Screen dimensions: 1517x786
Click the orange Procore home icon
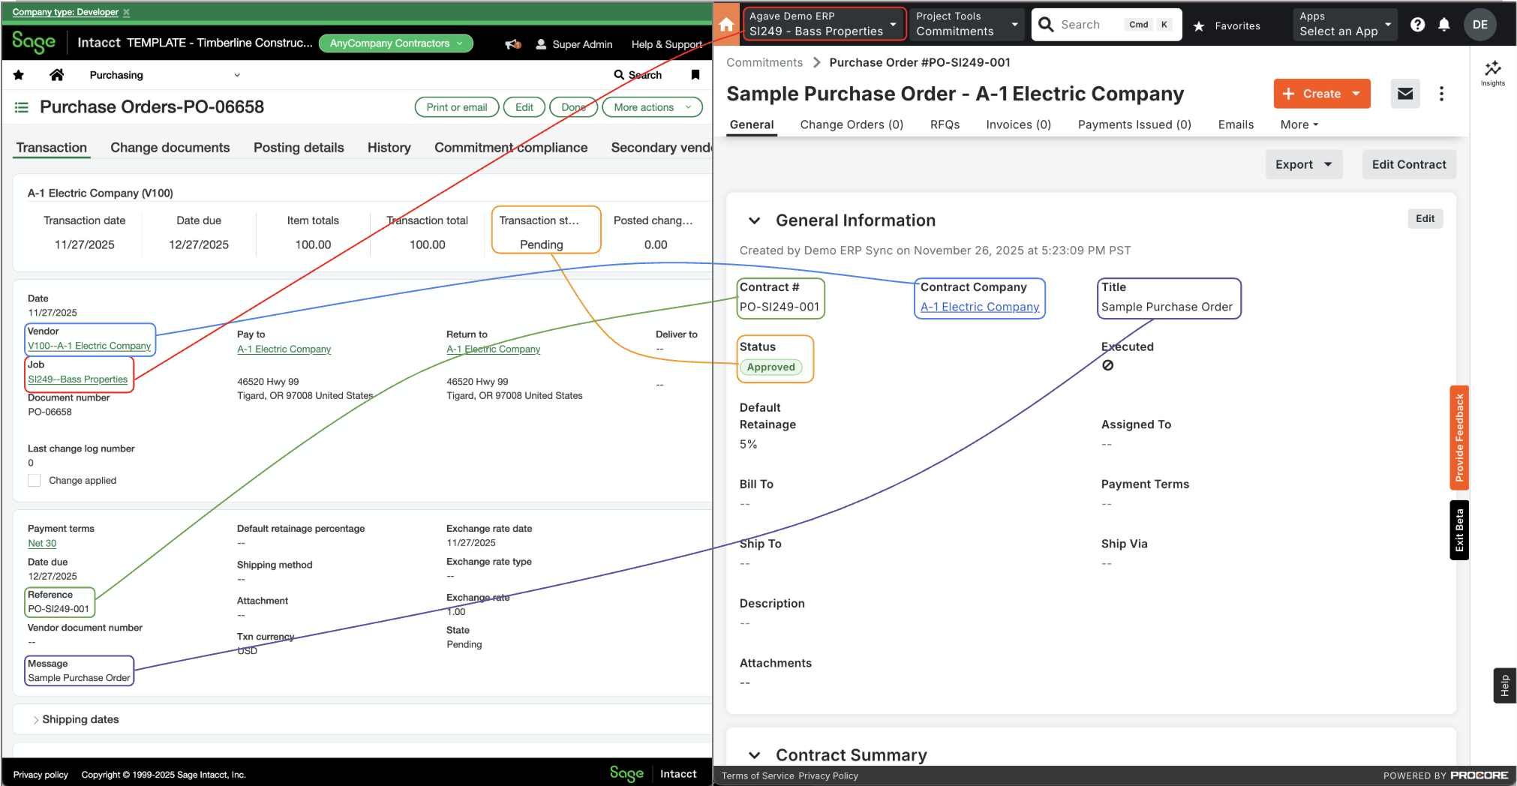725,23
